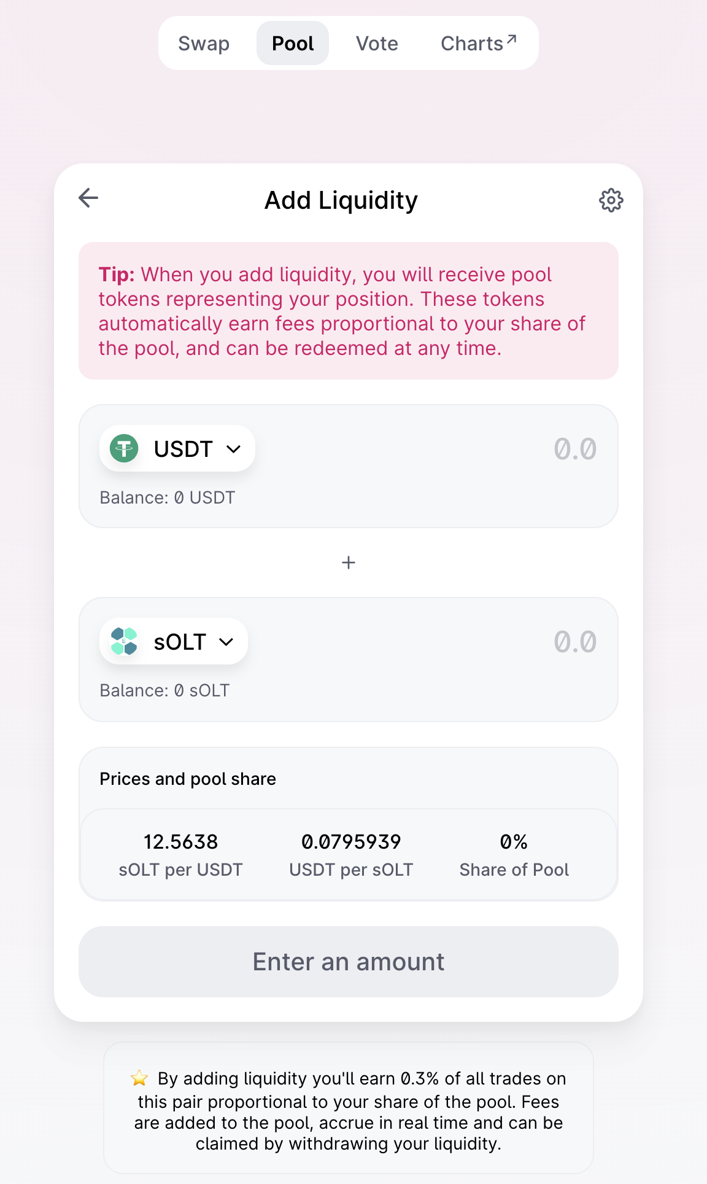Open the settings gear icon
Screen dimensions: 707x1184
(611, 200)
